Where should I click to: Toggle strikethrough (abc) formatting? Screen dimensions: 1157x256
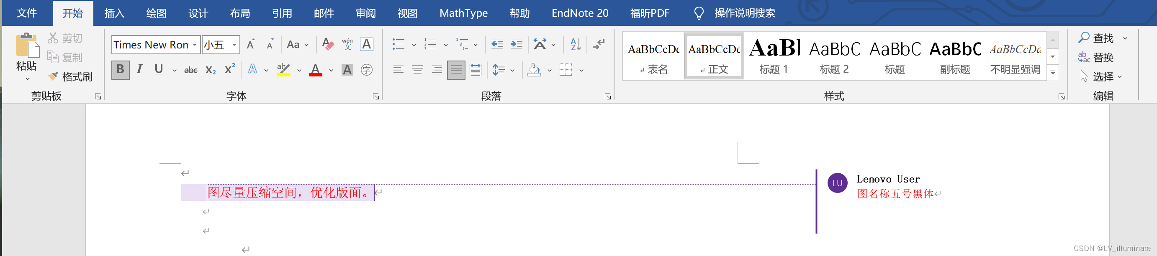[191, 70]
